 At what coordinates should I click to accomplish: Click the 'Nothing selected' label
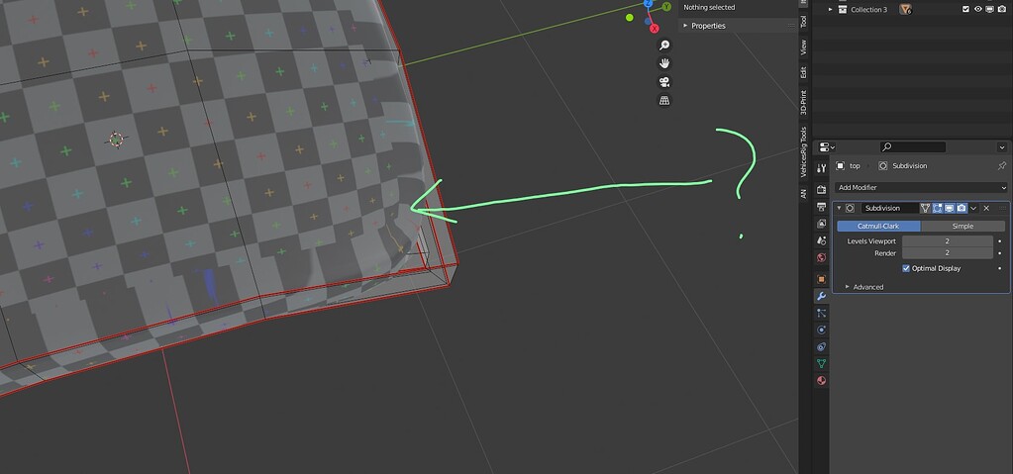click(709, 8)
